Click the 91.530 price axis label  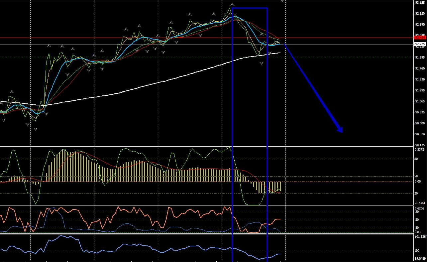click(420, 79)
